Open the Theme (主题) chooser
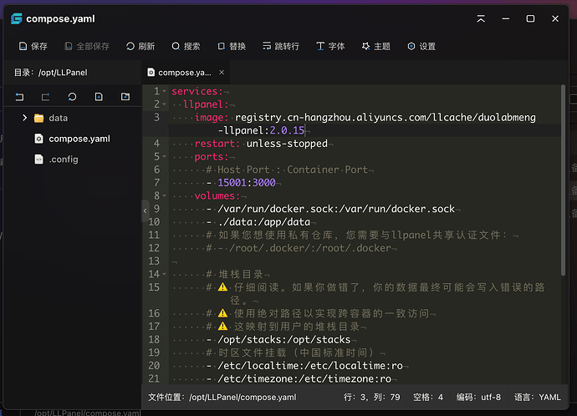The height and width of the screenshot is (416, 577). point(375,46)
